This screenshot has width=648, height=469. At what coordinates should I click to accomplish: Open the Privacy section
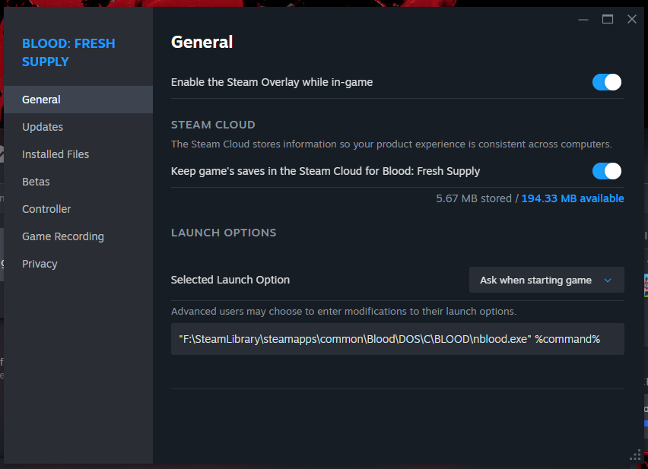point(40,264)
